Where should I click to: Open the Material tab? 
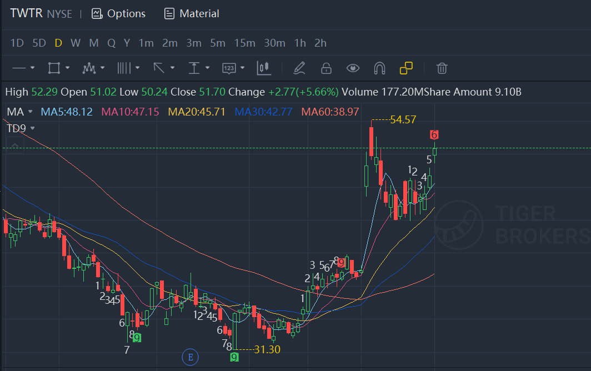192,14
